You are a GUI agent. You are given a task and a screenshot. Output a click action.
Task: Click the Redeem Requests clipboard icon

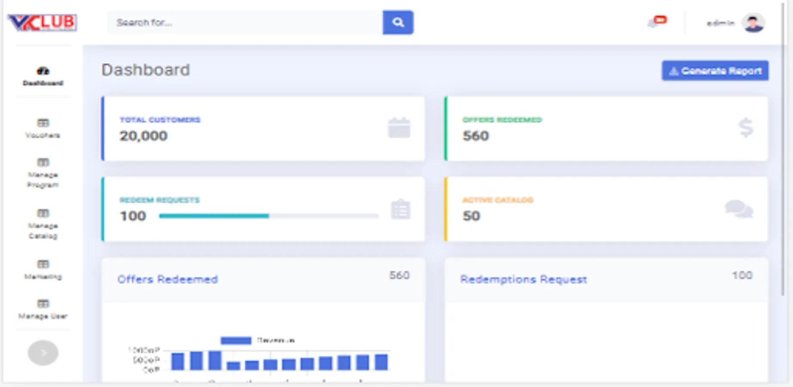tap(400, 209)
